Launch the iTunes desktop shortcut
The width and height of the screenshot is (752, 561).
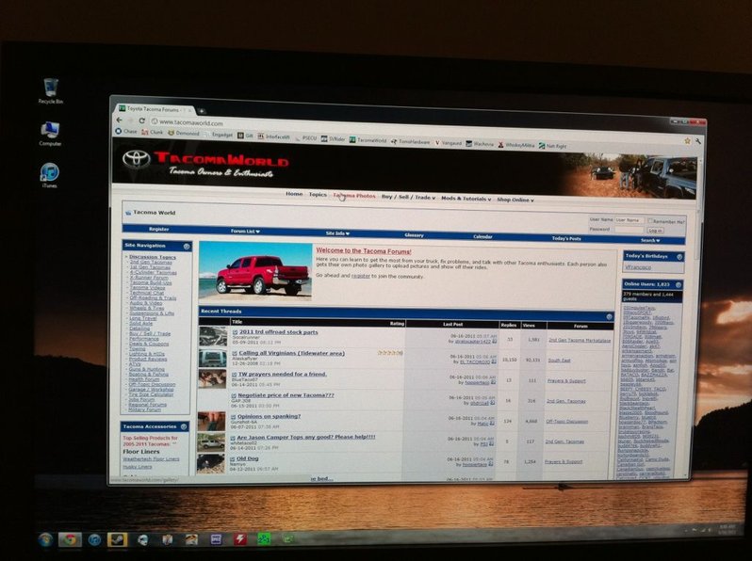(x=49, y=175)
